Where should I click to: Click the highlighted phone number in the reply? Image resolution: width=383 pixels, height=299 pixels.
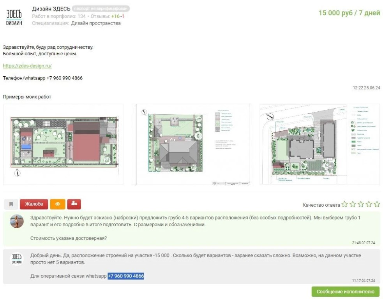coord(126,276)
